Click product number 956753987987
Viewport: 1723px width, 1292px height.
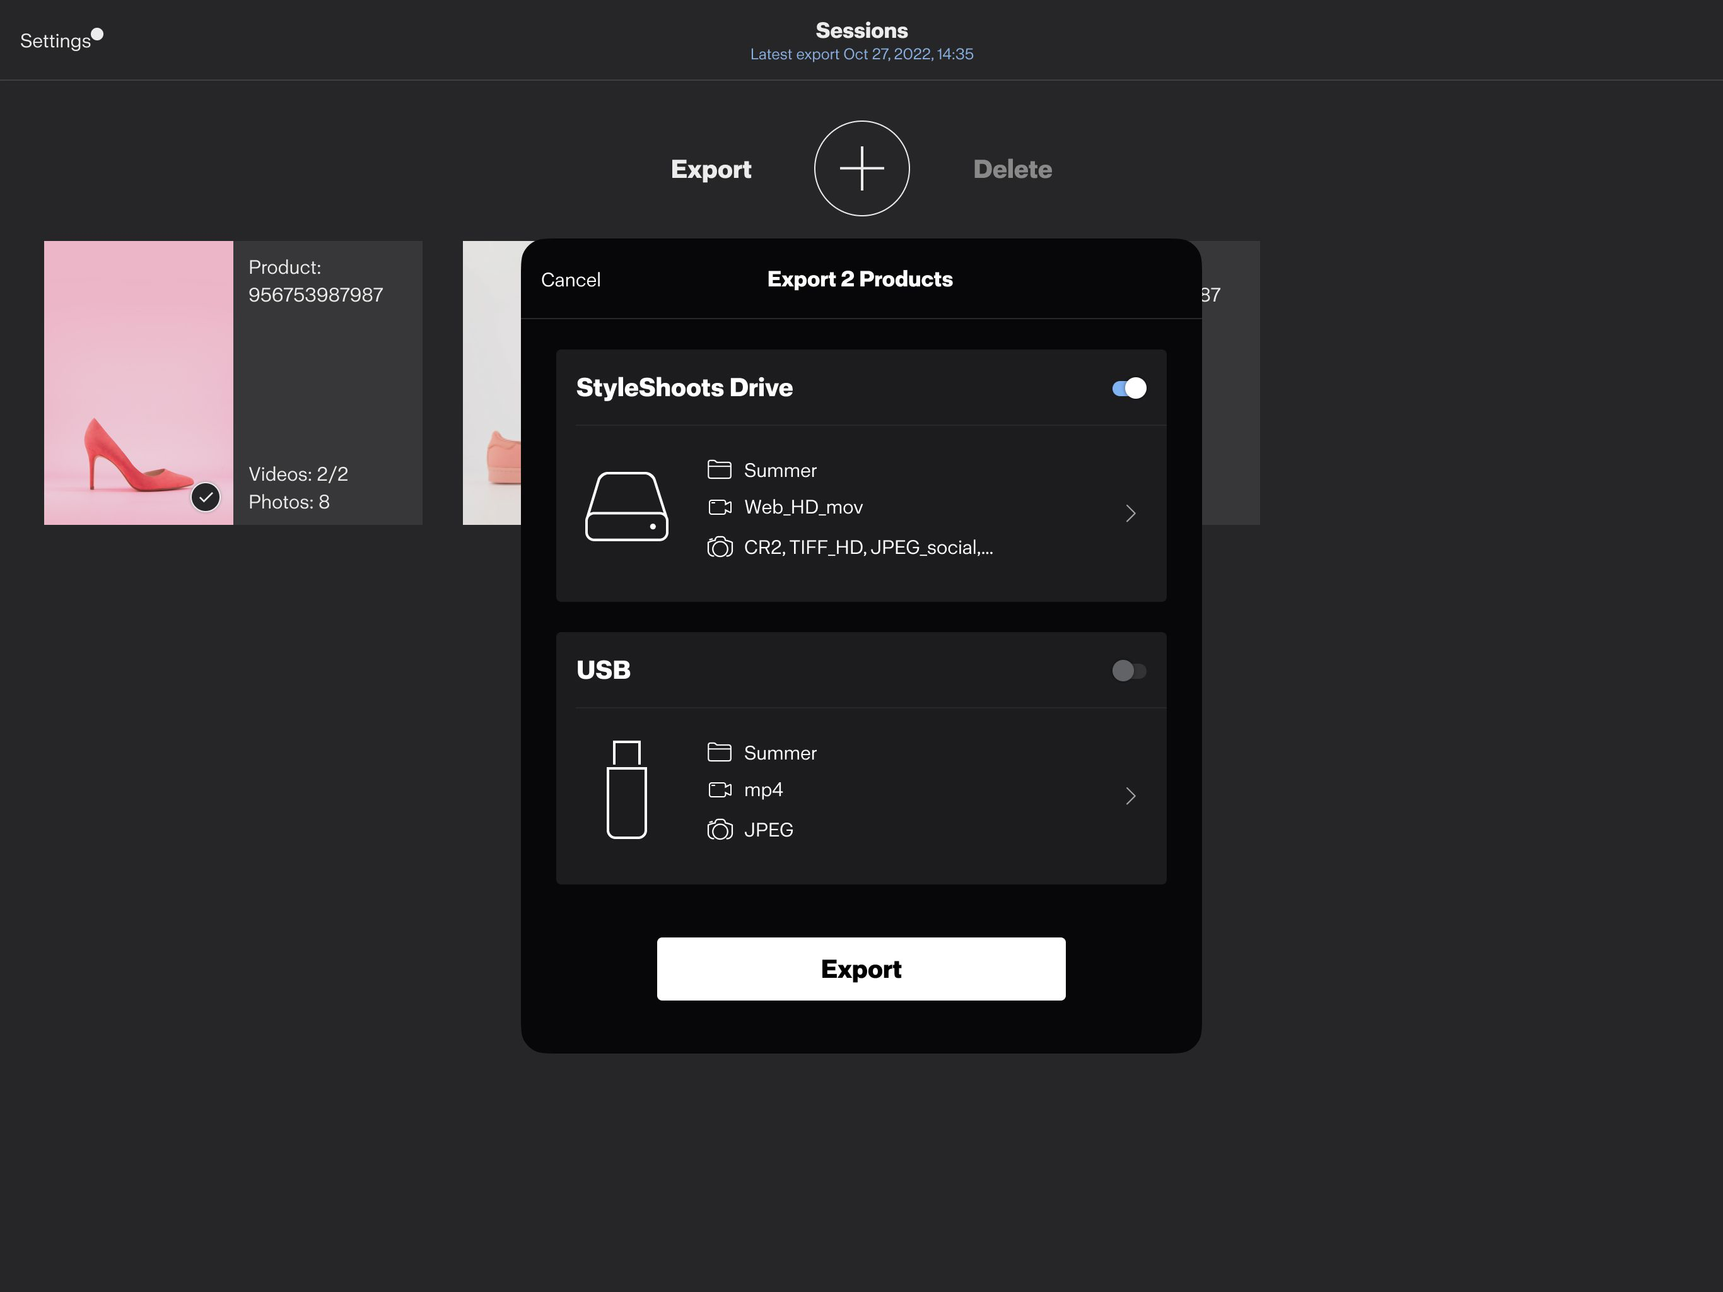tap(315, 295)
